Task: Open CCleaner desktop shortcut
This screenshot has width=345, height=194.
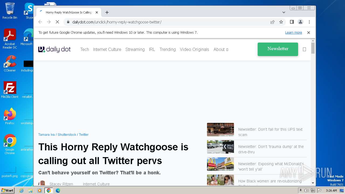Action: (10, 64)
